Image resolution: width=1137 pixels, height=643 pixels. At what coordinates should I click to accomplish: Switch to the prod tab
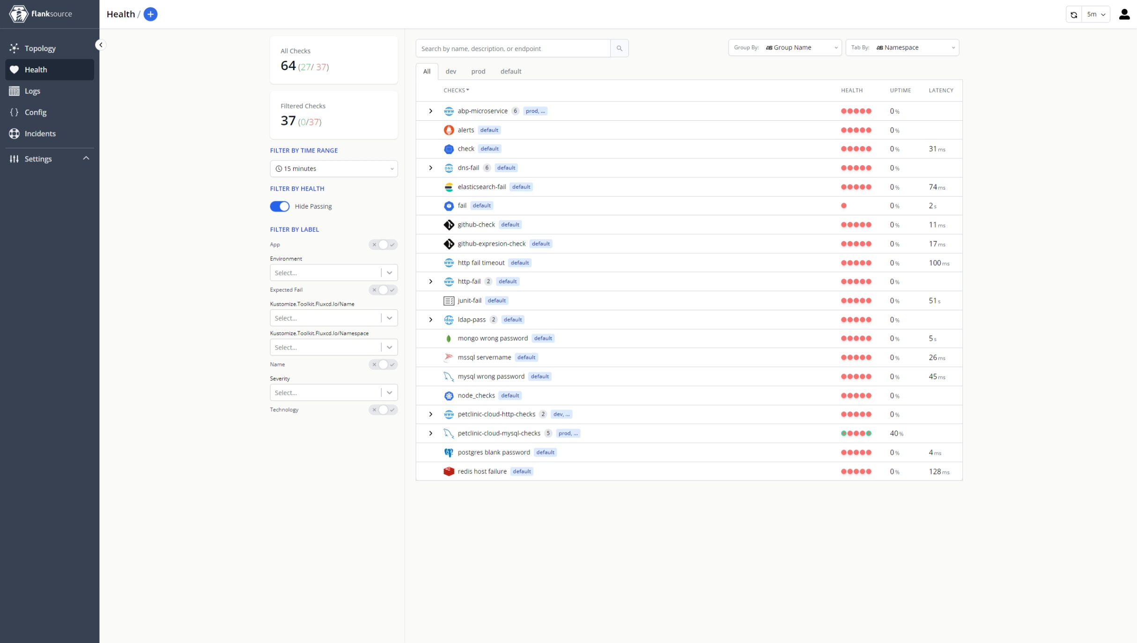click(x=478, y=71)
